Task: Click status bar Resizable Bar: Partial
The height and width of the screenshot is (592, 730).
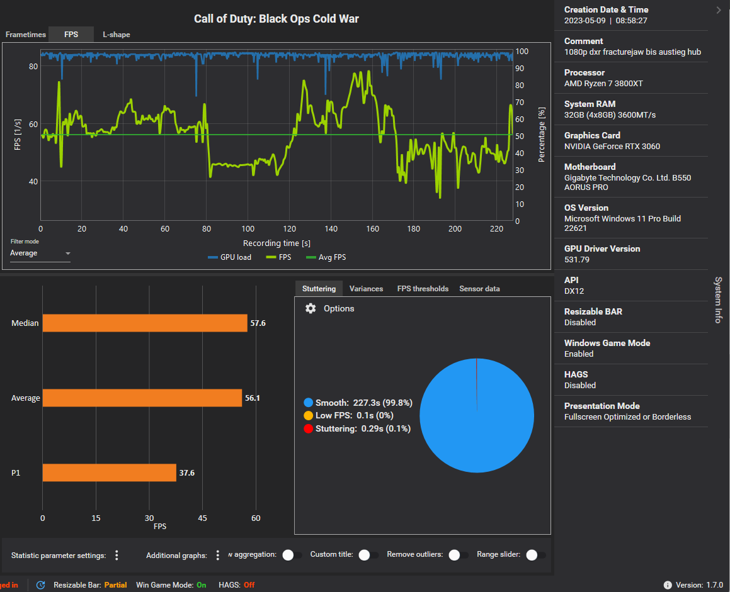Action: coord(90,585)
